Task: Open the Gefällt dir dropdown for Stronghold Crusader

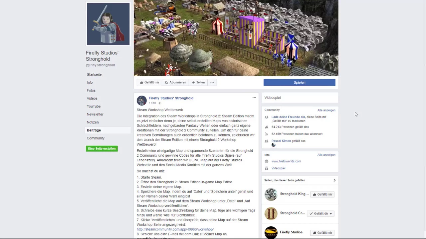Action: 320,214
